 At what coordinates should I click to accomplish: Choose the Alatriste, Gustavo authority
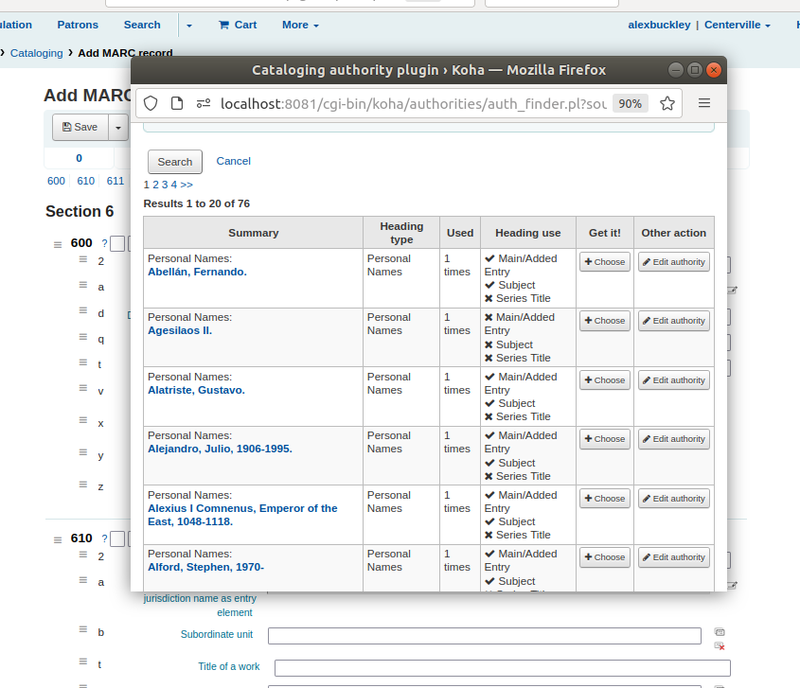(x=605, y=379)
